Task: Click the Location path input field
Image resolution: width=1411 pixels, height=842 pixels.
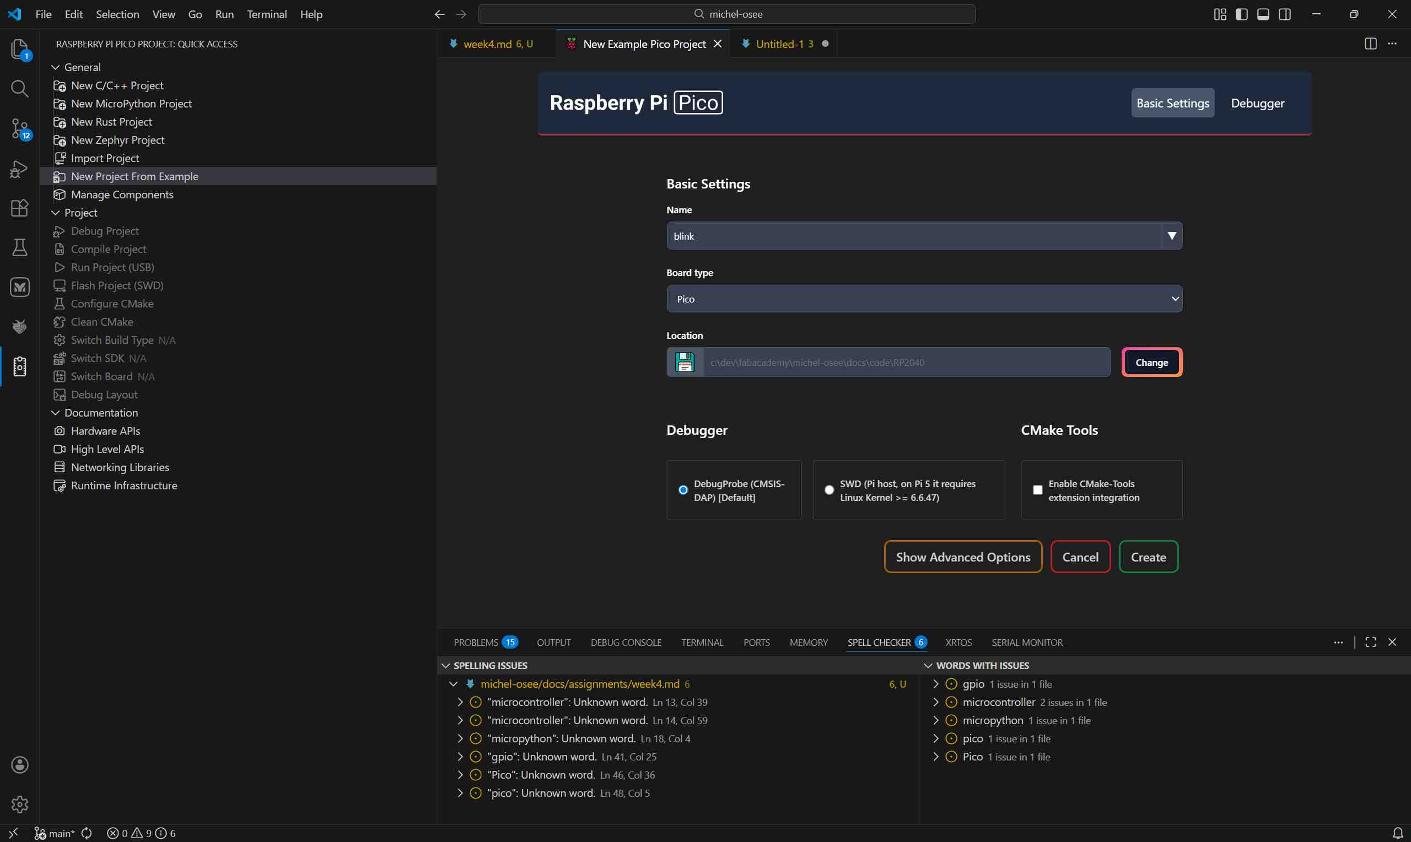Action: click(x=906, y=362)
